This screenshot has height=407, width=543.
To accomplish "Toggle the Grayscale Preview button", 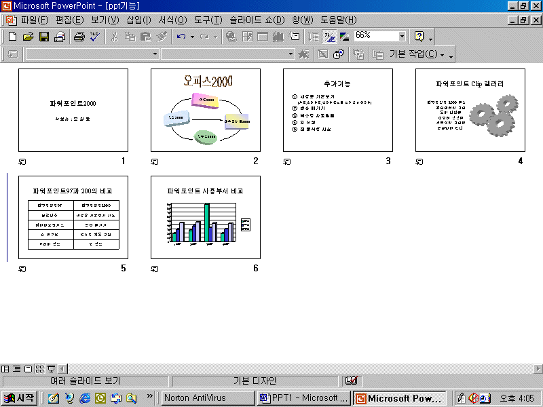I will point(345,37).
